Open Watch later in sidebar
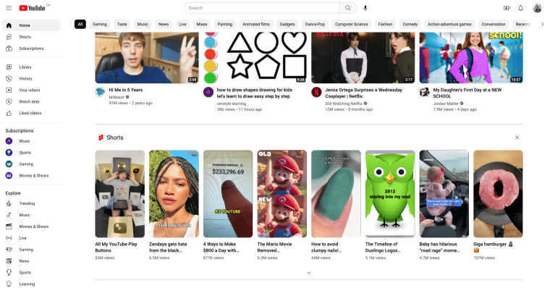Screen dimensions: 550x288 (31, 102)
